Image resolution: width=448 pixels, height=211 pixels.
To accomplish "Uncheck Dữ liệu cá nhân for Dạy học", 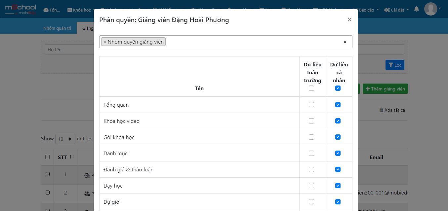I will 338,186.
